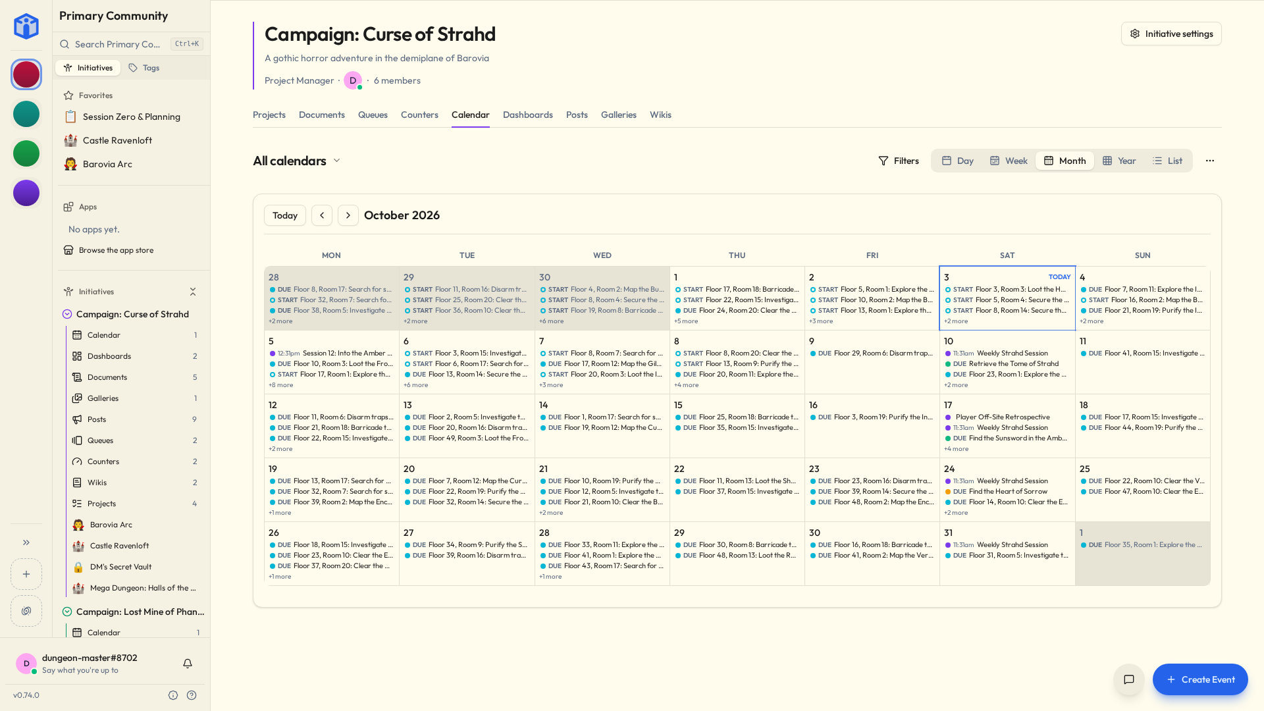Open the Documents tab
Screen dimensions: 1264x711
[322, 115]
